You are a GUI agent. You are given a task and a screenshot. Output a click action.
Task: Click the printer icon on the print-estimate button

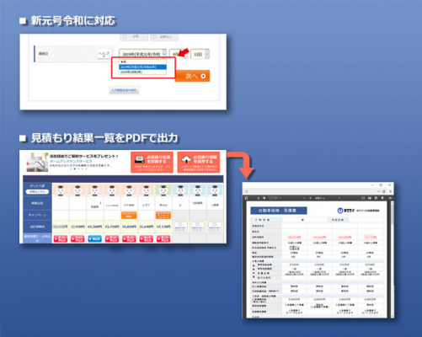(139, 160)
